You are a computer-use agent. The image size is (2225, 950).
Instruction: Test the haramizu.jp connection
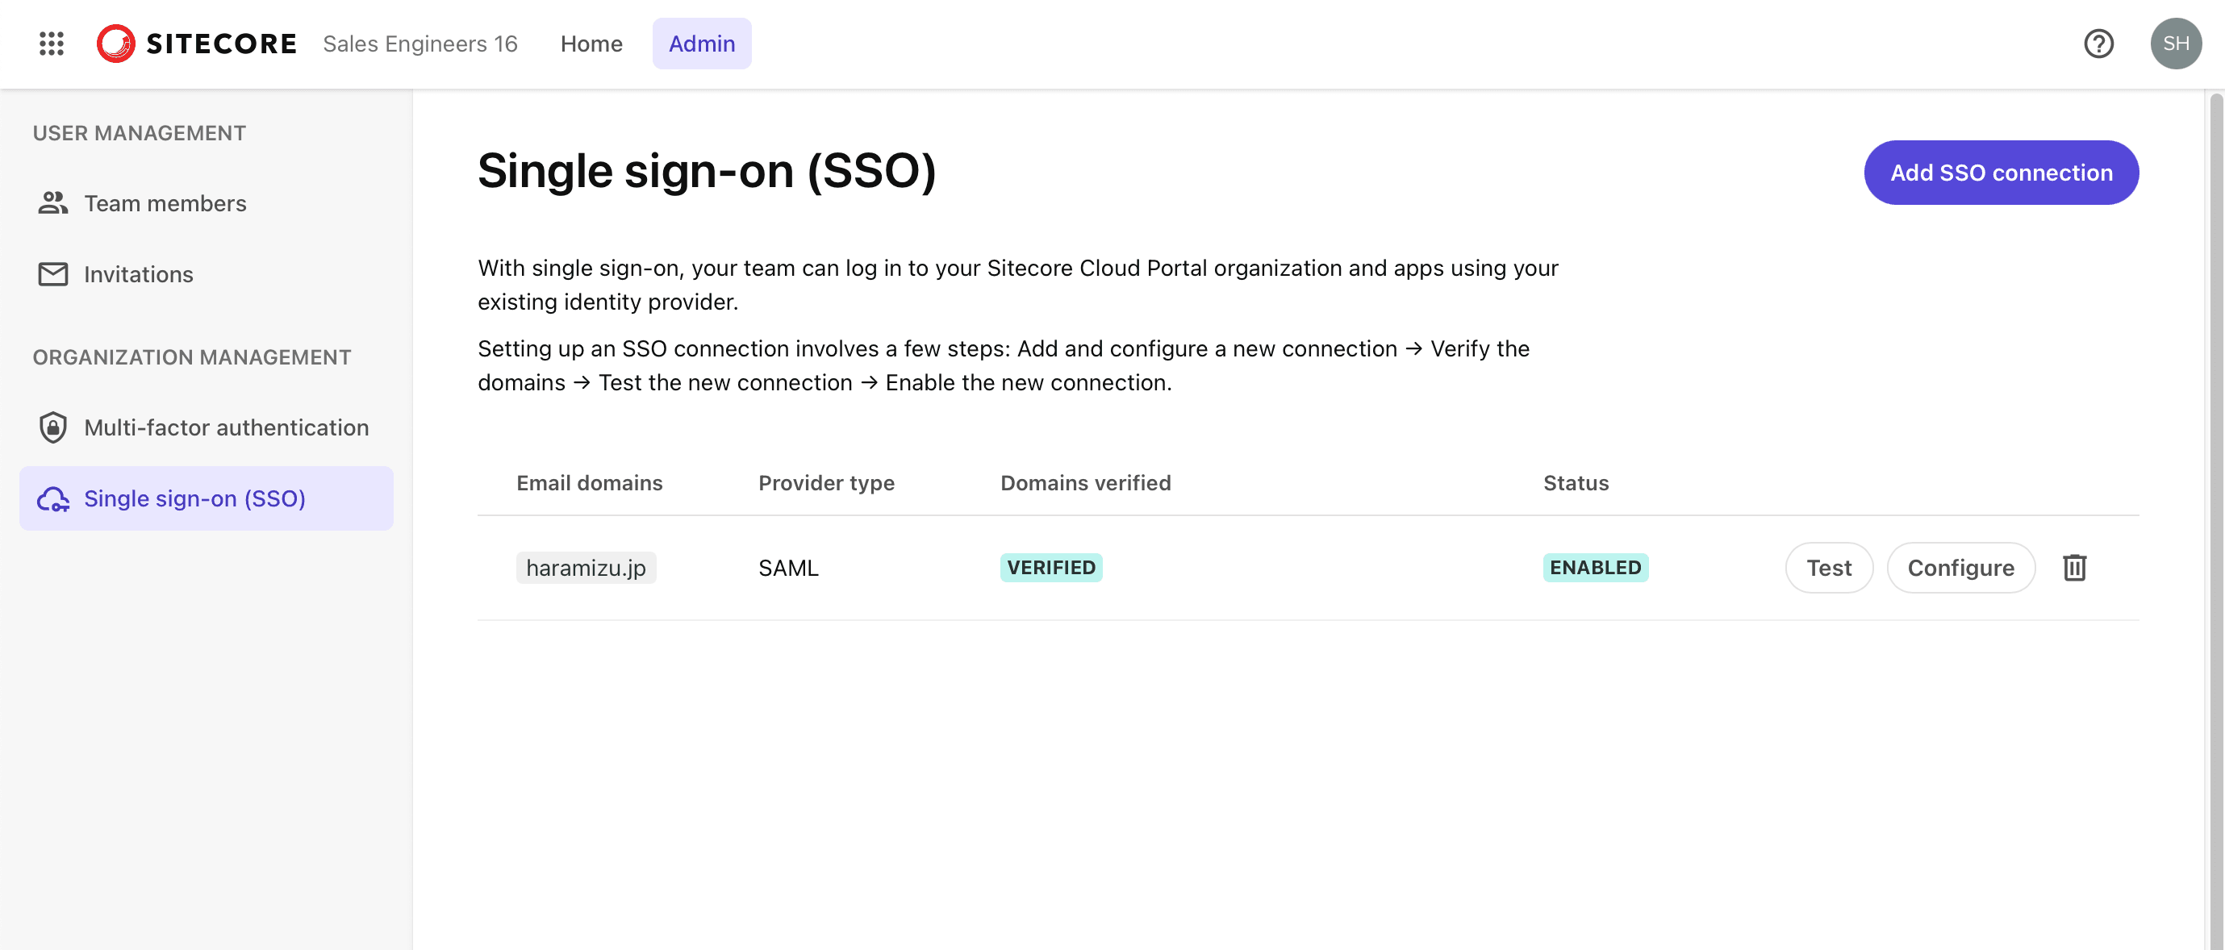point(1829,568)
